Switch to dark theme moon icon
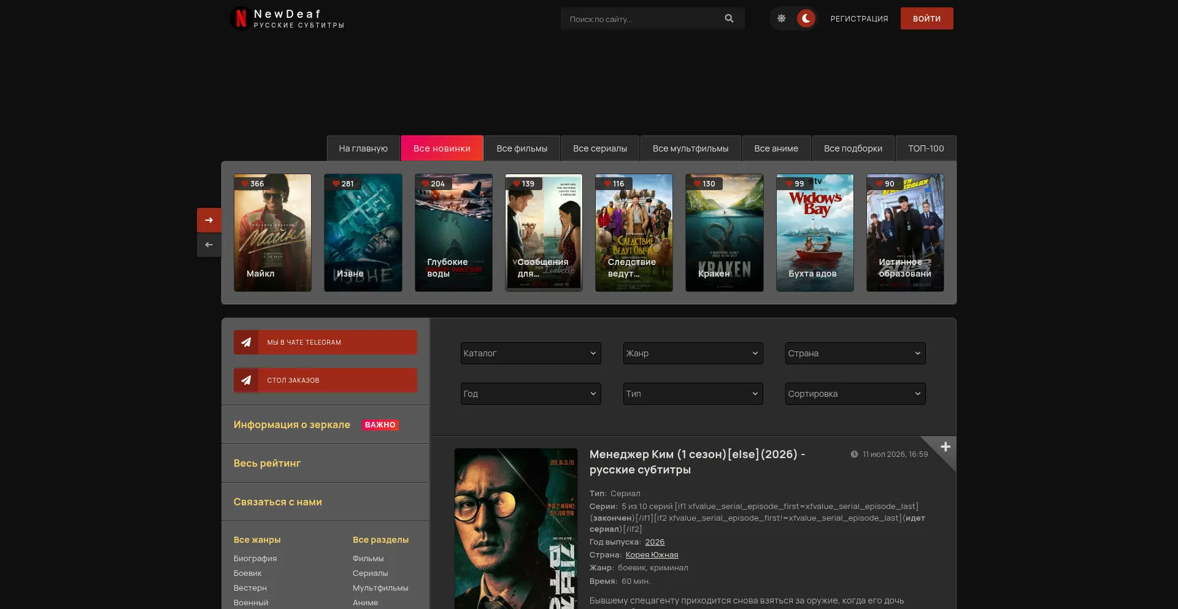The width and height of the screenshot is (1178, 609). coord(806,18)
